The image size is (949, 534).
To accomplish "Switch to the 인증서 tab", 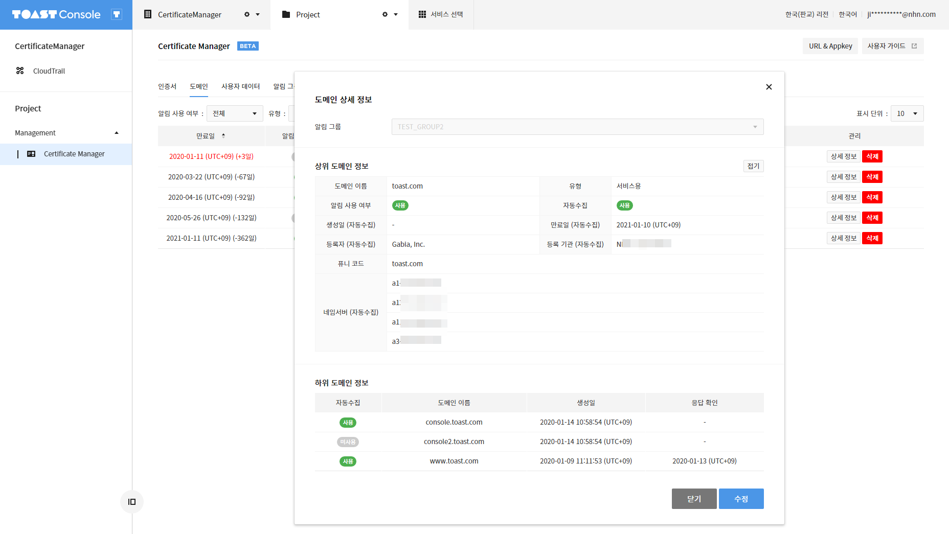I will coord(167,86).
